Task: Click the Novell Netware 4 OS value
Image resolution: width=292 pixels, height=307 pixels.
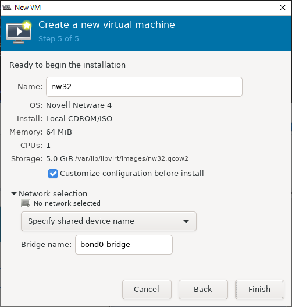Action: (79, 105)
